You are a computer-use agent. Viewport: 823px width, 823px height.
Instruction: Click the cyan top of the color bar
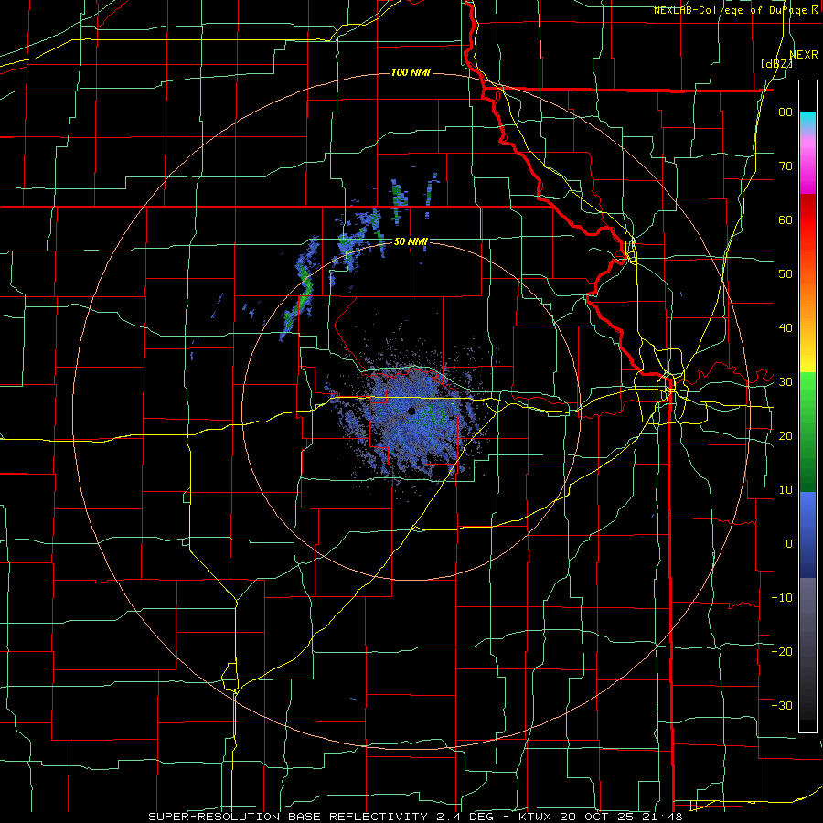[807, 118]
